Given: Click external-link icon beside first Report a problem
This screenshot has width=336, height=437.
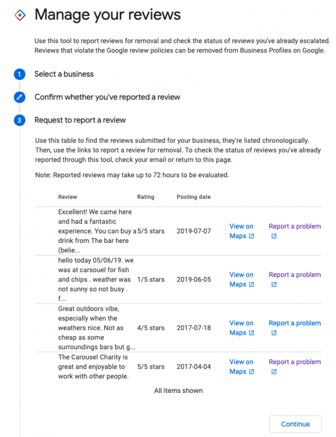Looking at the screenshot, I should tap(274, 236).
